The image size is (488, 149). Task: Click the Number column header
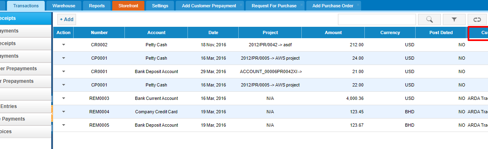[x=99, y=32]
